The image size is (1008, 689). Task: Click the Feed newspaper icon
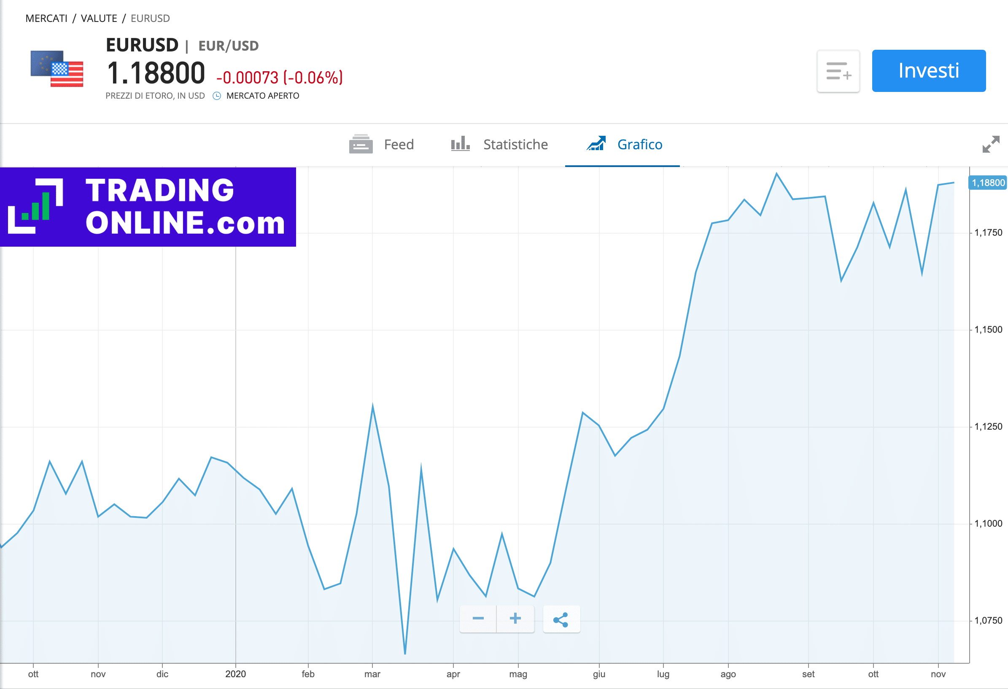(x=361, y=144)
